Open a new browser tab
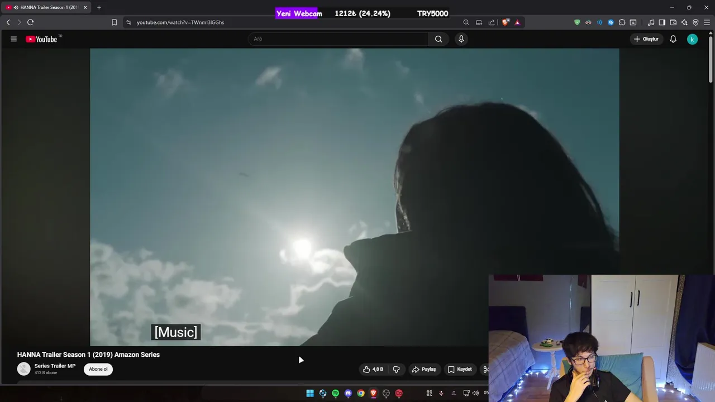Image resolution: width=715 pixels, height=402 pixels. 99,7
